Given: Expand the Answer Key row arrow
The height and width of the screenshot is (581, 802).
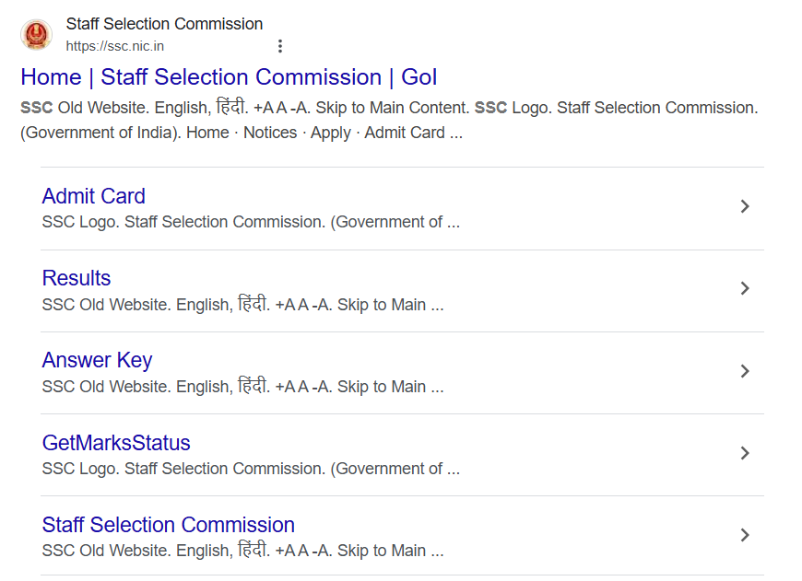Looking at the screenshot, I should coord(745,371).
